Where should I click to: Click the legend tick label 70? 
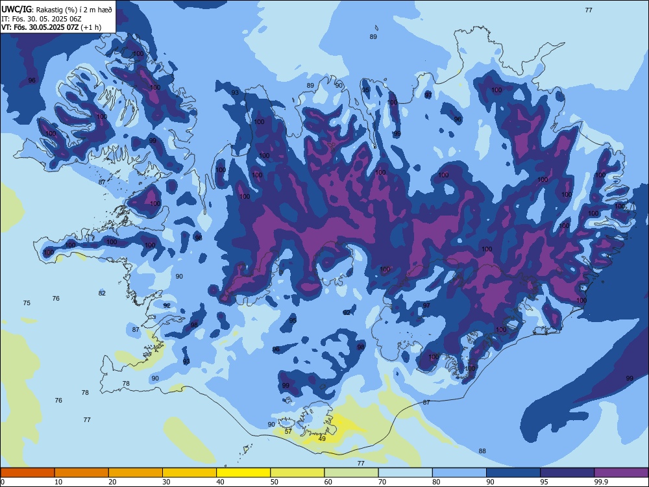[382, 482]
